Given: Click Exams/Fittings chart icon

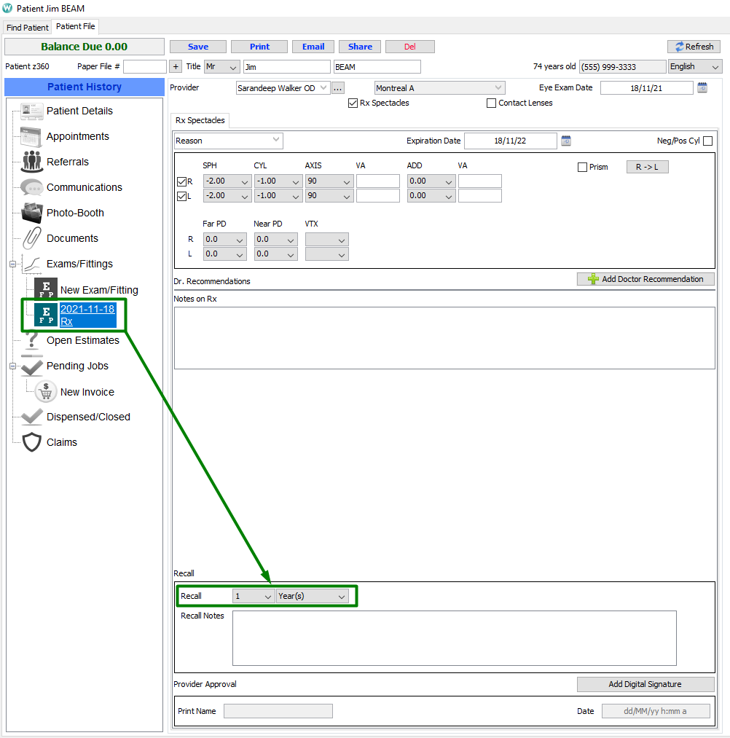Looking at the screenshot, I should [32, 264].
